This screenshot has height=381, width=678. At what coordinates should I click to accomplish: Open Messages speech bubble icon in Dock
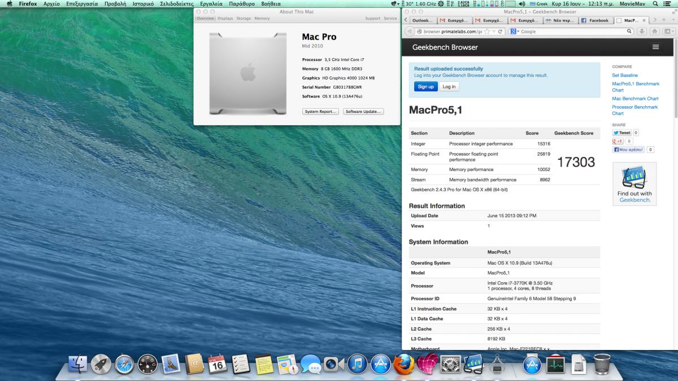tap(311, 364)
